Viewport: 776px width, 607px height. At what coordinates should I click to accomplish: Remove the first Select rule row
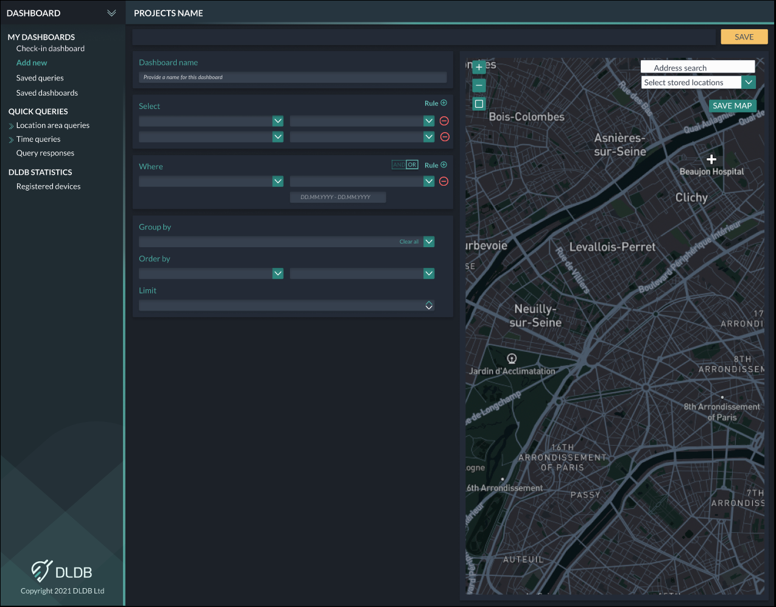(444, 121)
